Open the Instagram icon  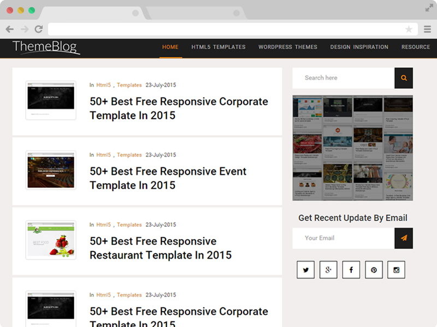396,270
